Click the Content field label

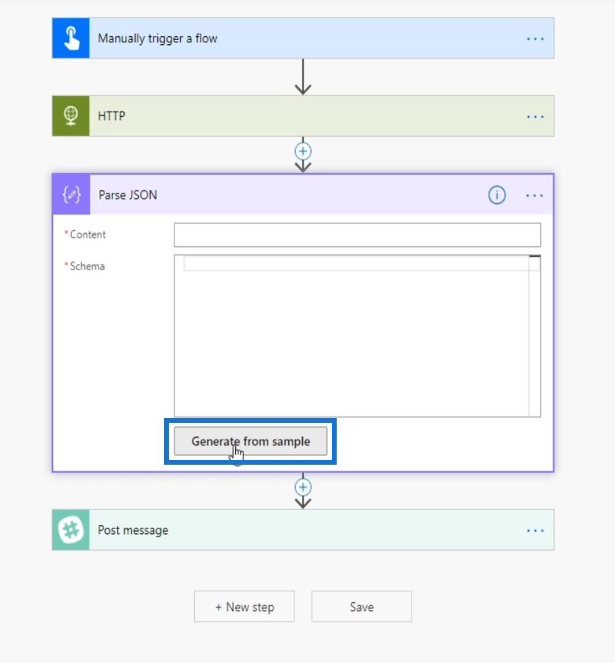point(88,235)
